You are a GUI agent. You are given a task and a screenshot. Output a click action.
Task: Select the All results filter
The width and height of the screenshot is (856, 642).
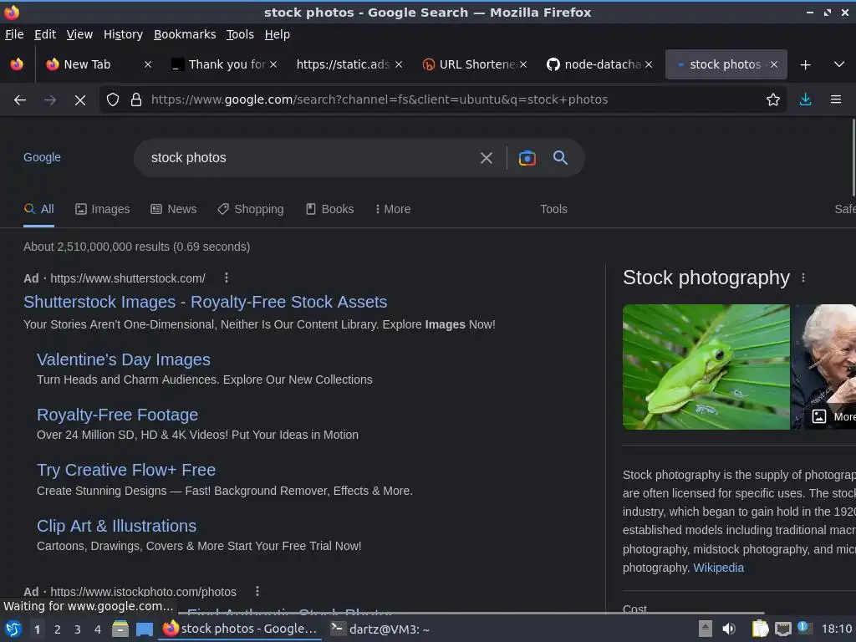(x=38, y=209)
